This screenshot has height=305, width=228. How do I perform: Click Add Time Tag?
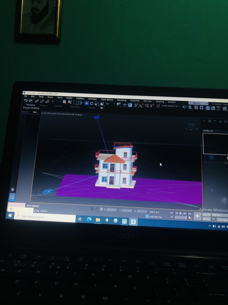(x=156, y=217)
